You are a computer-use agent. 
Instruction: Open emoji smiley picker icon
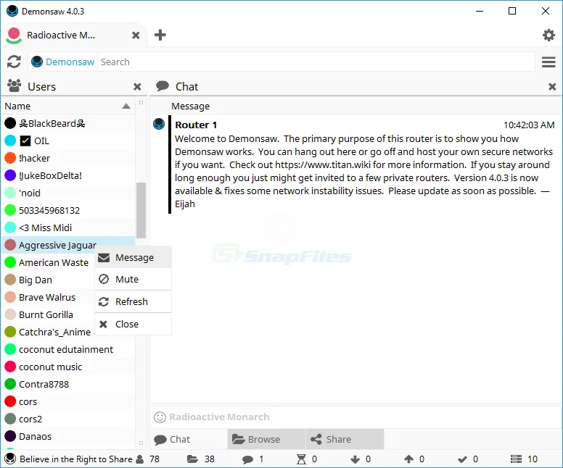click(x=160, y=417)
